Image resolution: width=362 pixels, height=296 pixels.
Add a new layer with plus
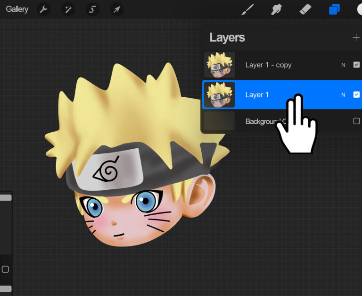pyautogui.click(x=356, y=37)
